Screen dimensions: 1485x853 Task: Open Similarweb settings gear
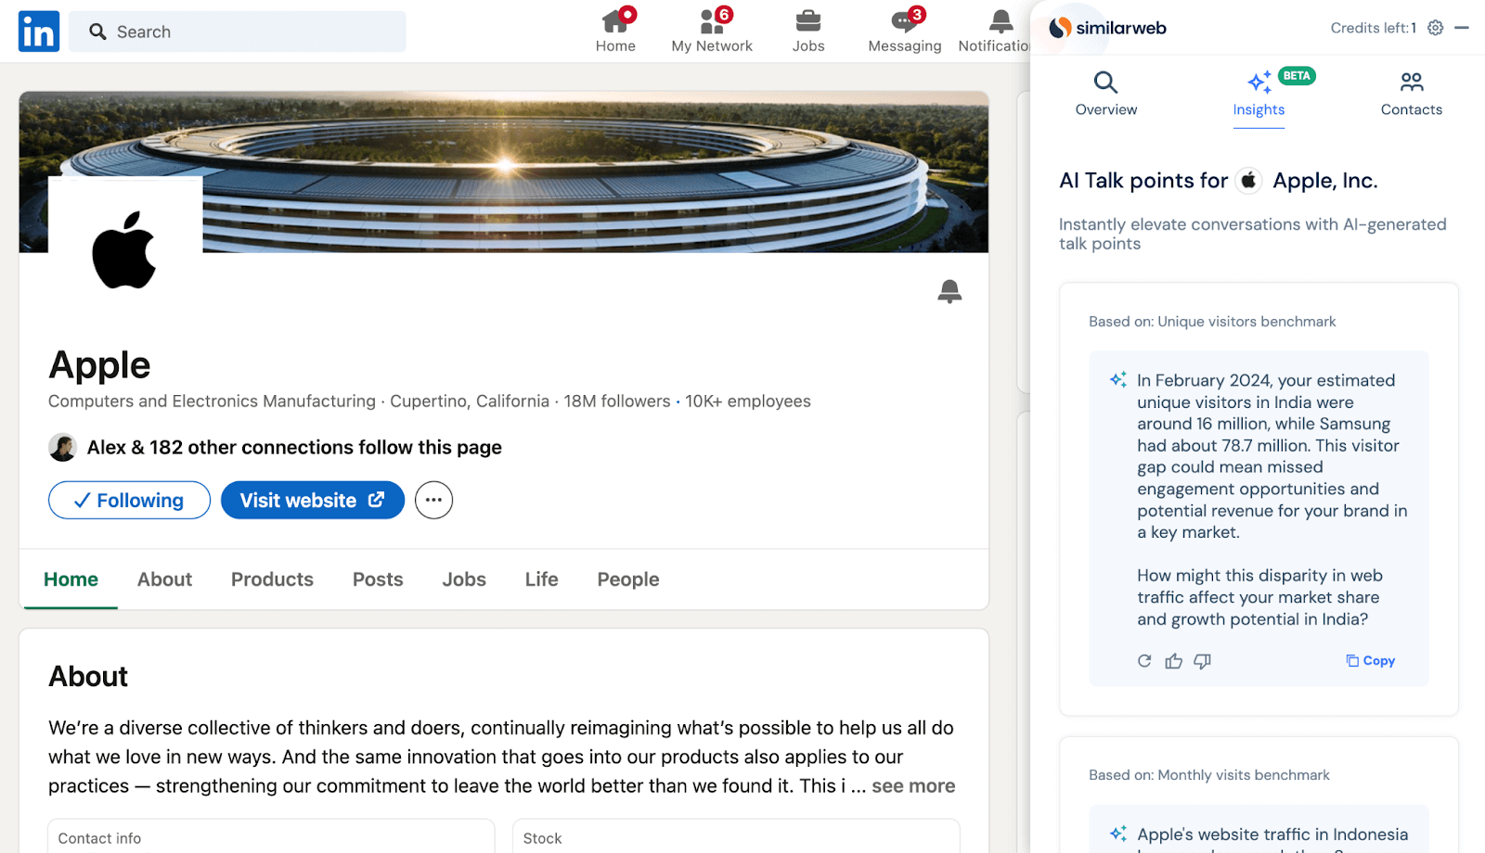pyautogui.click(x=1436, y=28)
